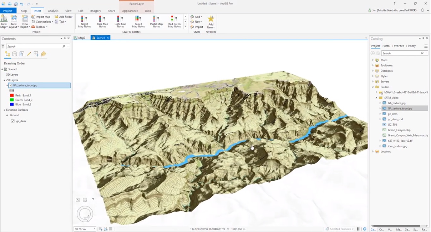Viewport: 431px width, 232px height.
Task: Select the List By Drawing Order icon
Action: (7, 54)
